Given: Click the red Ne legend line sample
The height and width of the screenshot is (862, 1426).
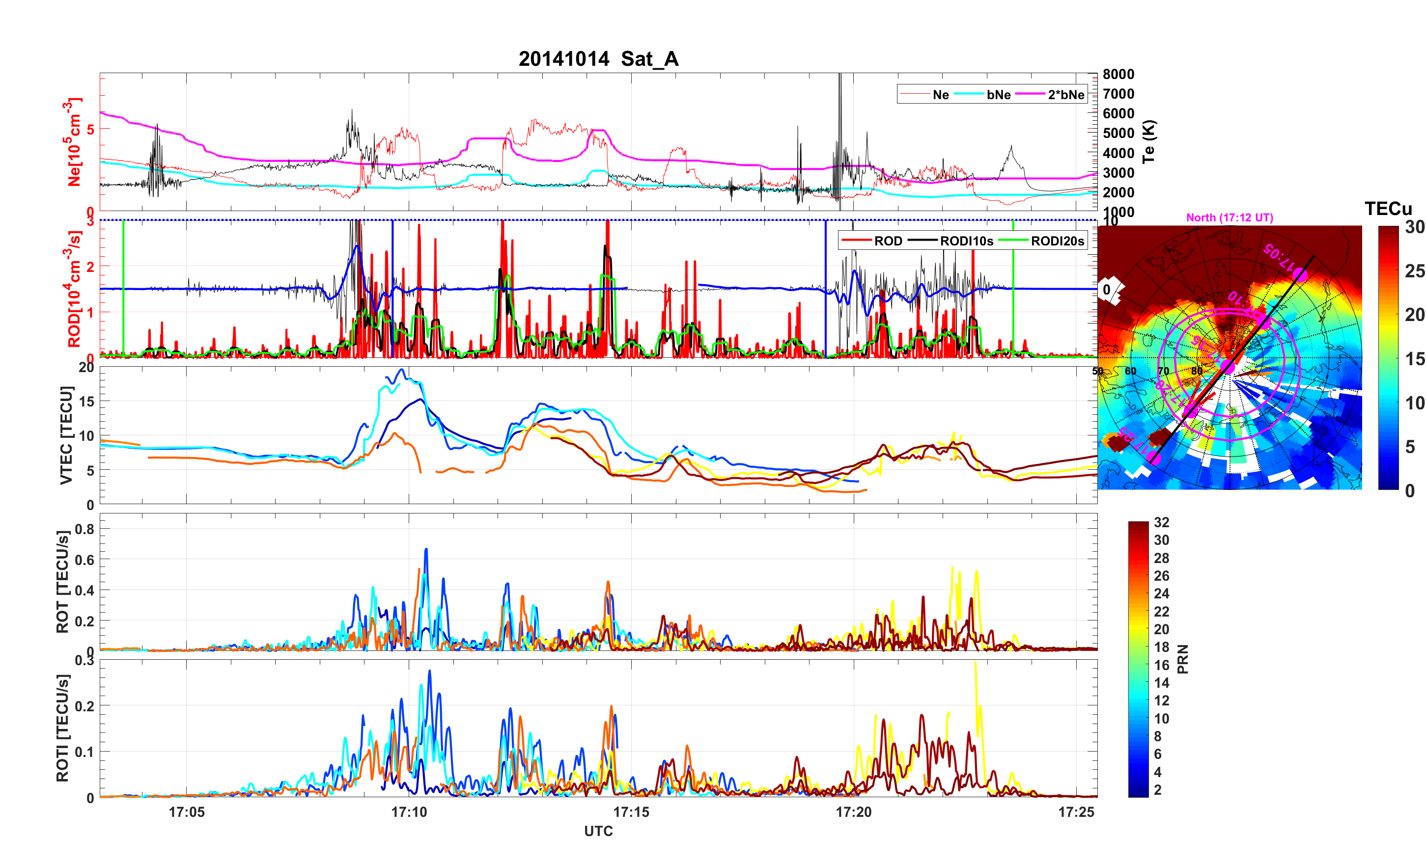Looking at the screenshot, I should point(915,94).
